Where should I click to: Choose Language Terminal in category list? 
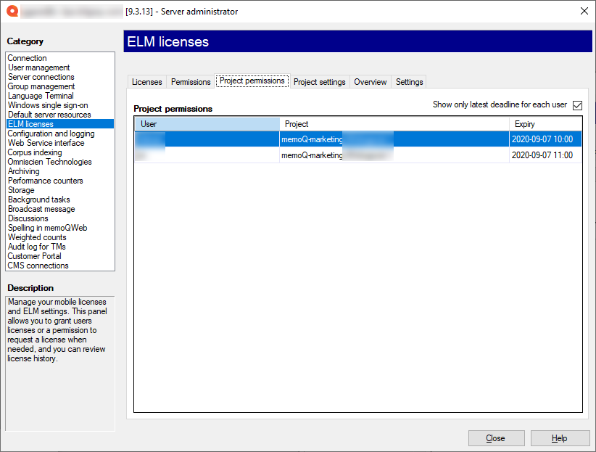pyautogui.click(x=41, y=96)
